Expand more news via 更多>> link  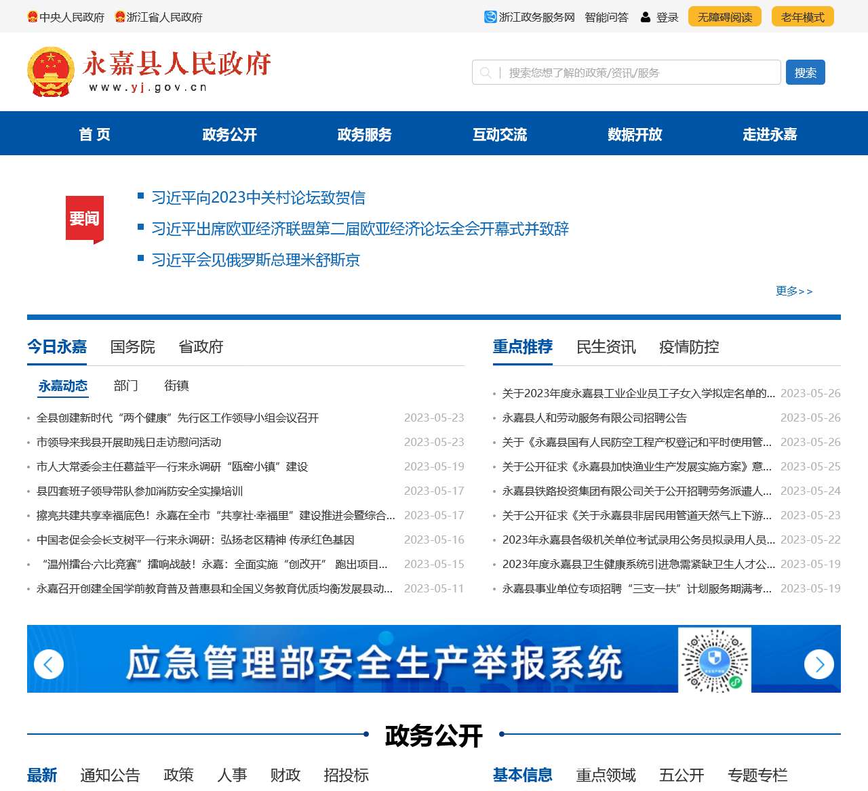pos(793,291)
